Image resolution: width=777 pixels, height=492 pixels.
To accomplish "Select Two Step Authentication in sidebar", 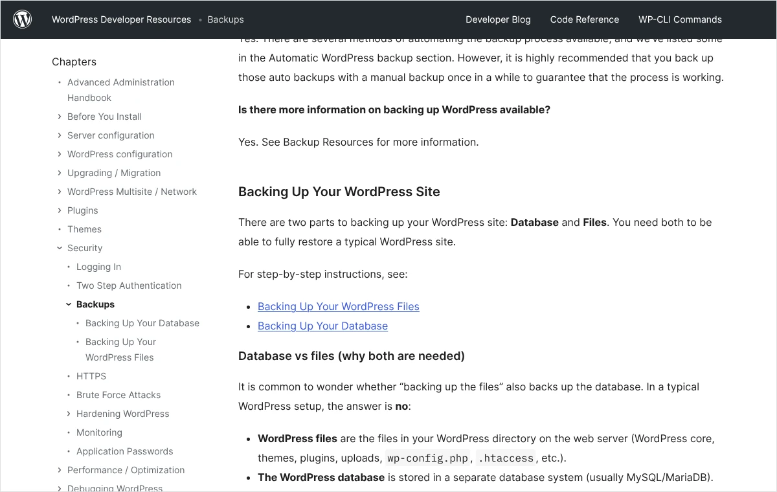I will [129, 285].
